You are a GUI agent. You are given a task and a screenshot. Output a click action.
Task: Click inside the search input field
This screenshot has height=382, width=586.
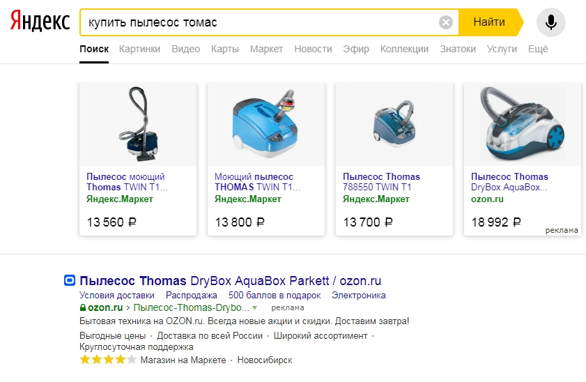258,22
